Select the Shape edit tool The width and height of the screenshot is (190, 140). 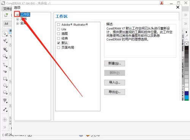(5, 41)
